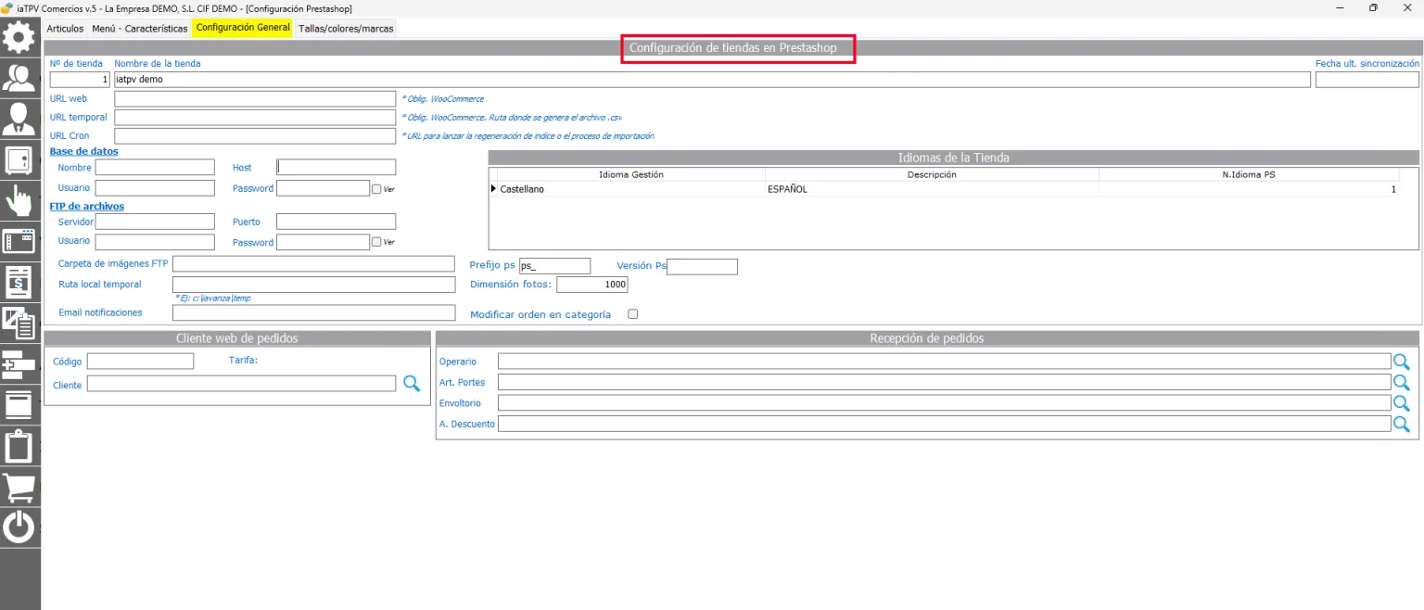This screenshot has width=1424, height=610.
Task: Click the FTP Servidor field
Action: pos(155,222)
